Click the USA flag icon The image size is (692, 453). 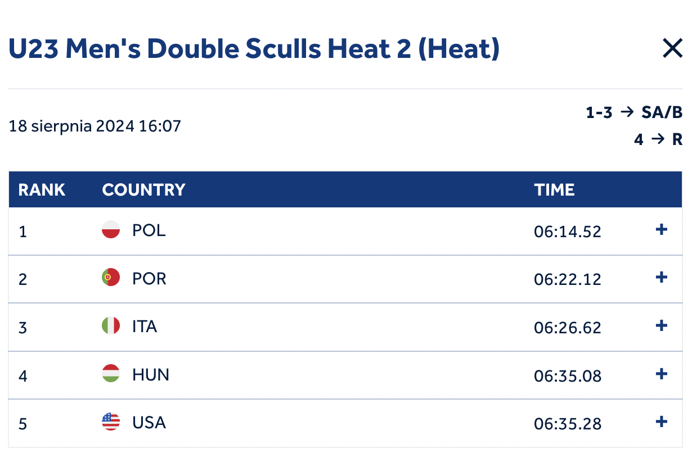tap(111, 422)
